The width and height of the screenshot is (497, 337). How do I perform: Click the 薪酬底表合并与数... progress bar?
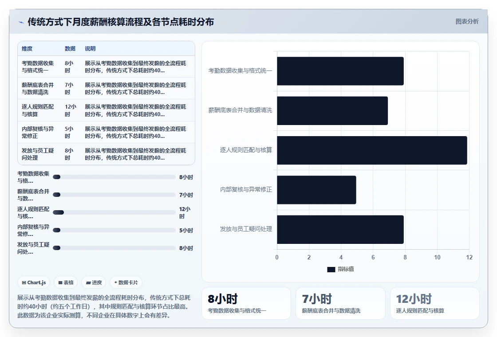tap(114, 195)
